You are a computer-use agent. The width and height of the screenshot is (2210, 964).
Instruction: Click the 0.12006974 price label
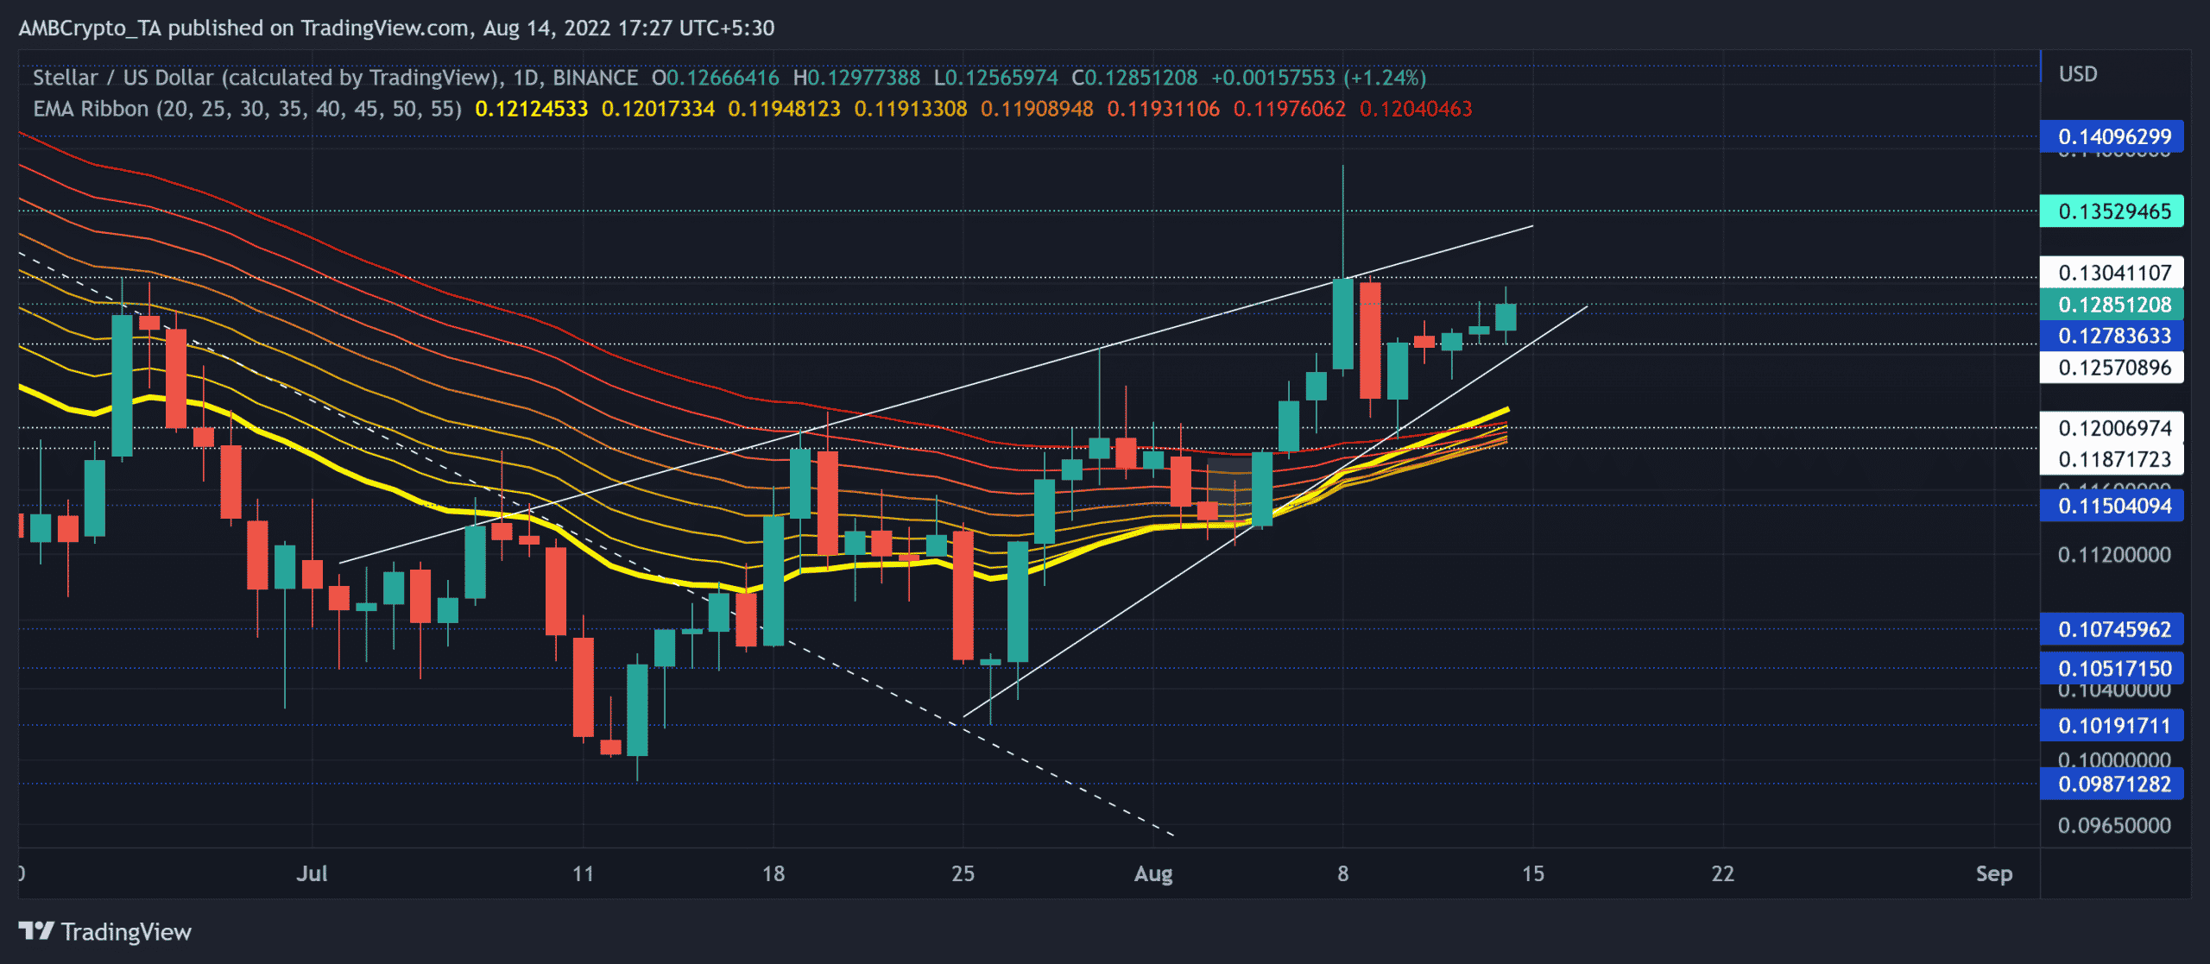pos(2112,428)
